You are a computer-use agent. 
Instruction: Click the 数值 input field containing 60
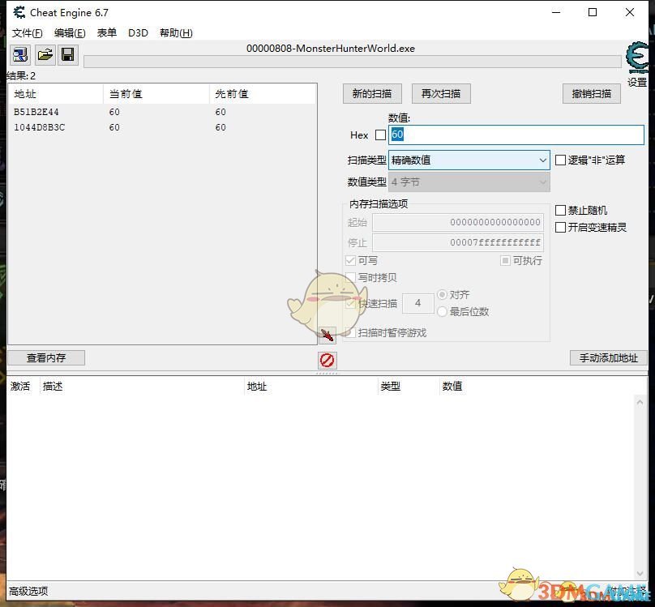point(516,135)
